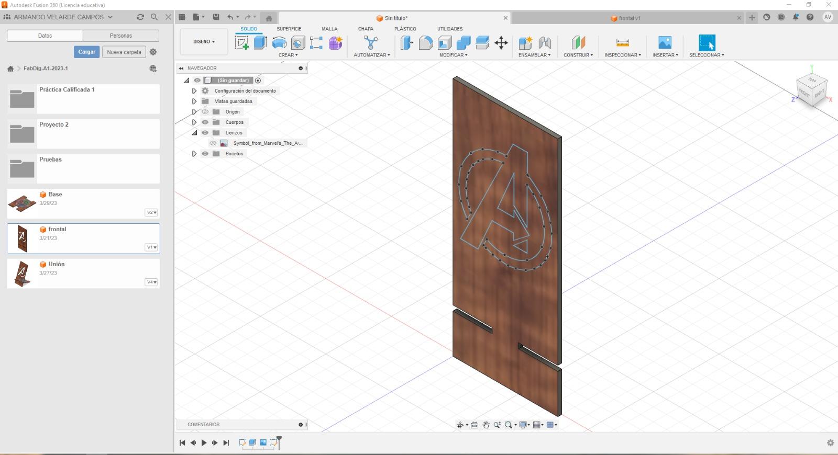
Task: Select the Revolve tool
Action: coord(279,43)
